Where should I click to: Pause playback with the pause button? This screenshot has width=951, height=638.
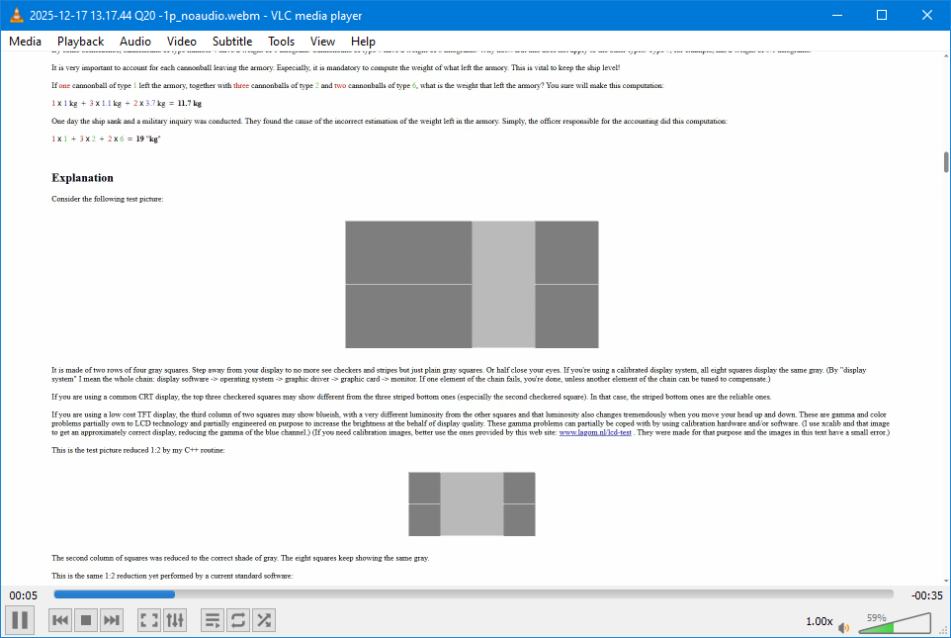coord(20,620)
